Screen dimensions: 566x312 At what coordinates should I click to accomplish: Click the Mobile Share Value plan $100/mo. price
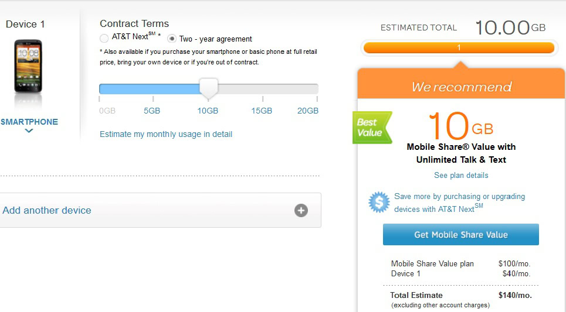[x=514, y=264]
